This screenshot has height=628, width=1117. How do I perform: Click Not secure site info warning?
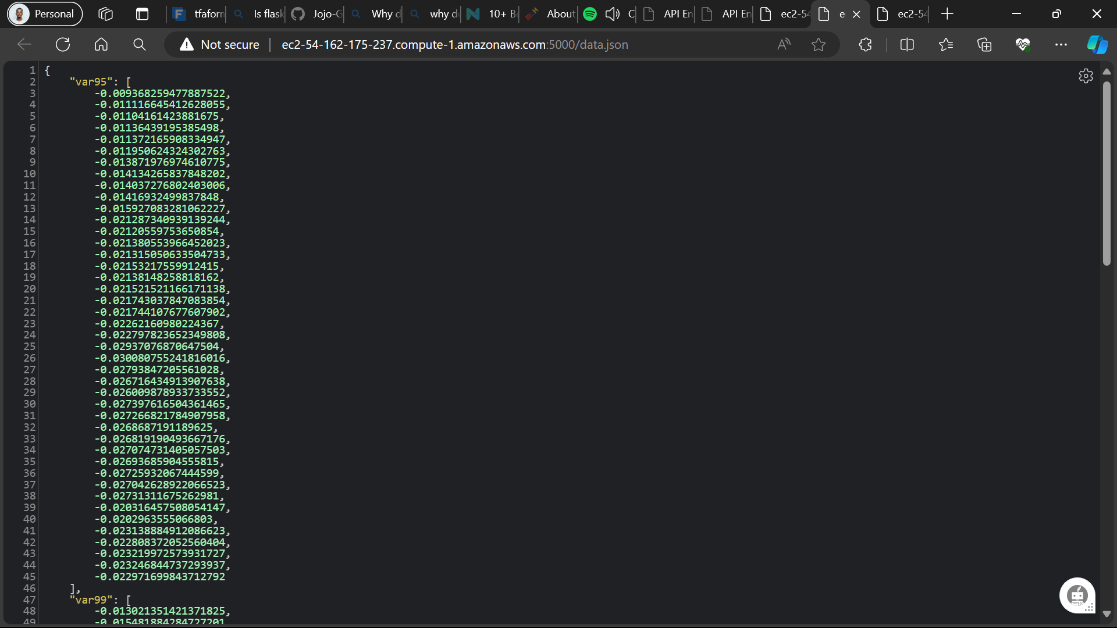pyautogui.click(x=219, y=45)
